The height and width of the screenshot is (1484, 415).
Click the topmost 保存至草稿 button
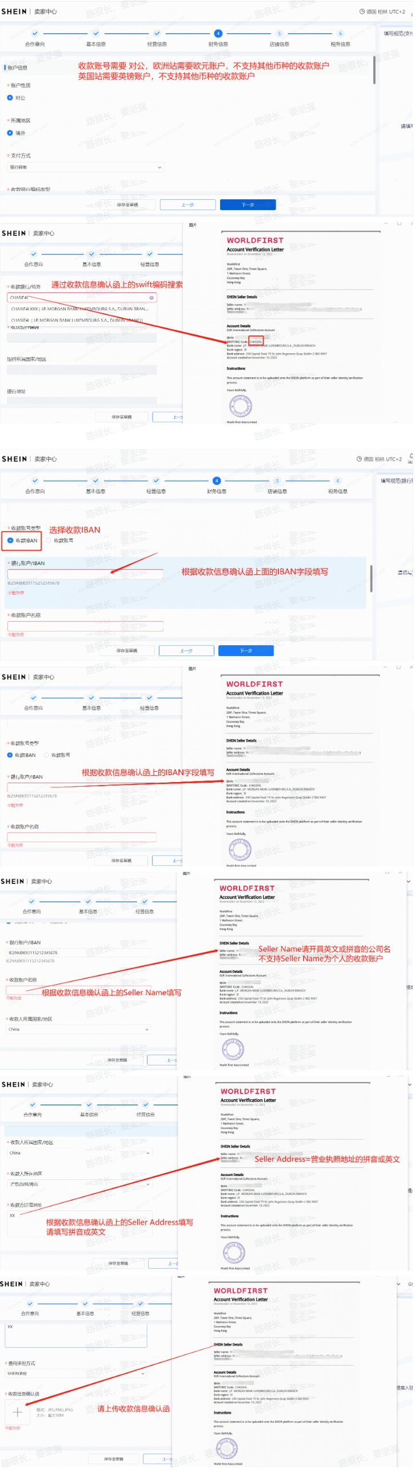127,205
